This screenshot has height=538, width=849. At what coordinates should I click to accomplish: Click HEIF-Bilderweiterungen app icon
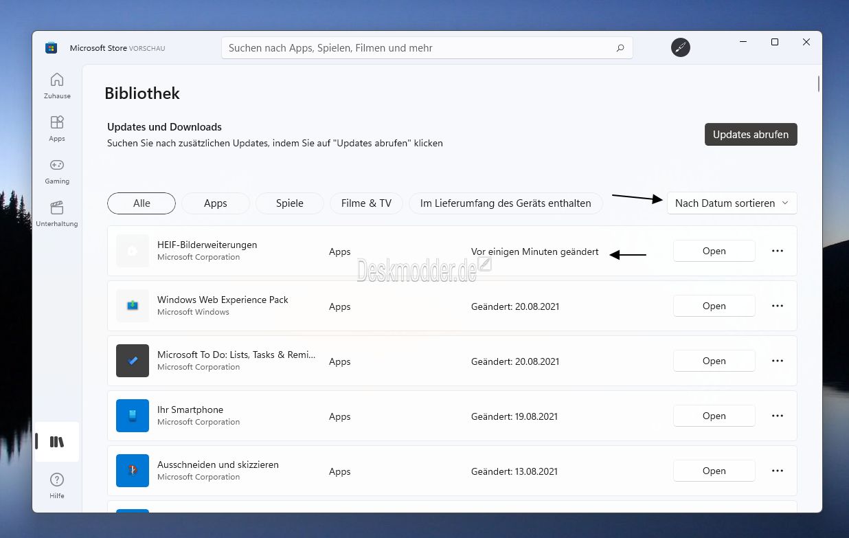pos(133,251)
